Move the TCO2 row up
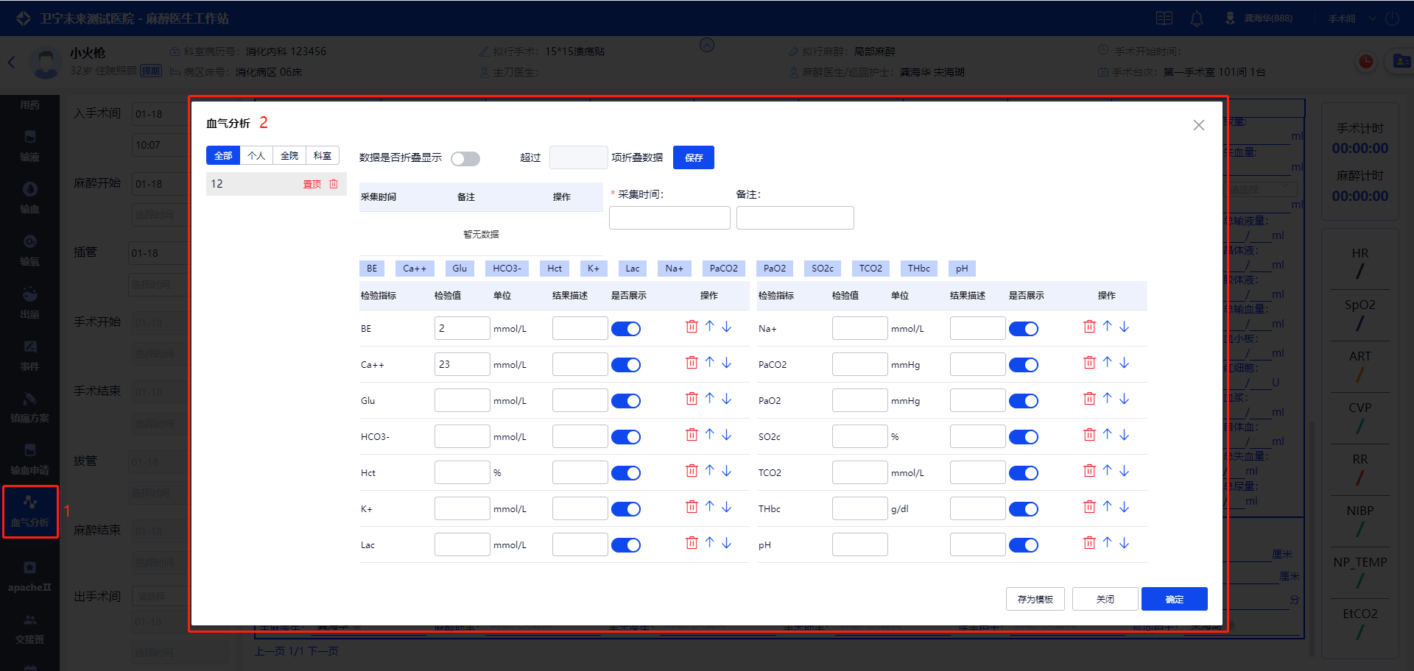The width and height of the screenshot is (1414, 671). pos(1107,470)
